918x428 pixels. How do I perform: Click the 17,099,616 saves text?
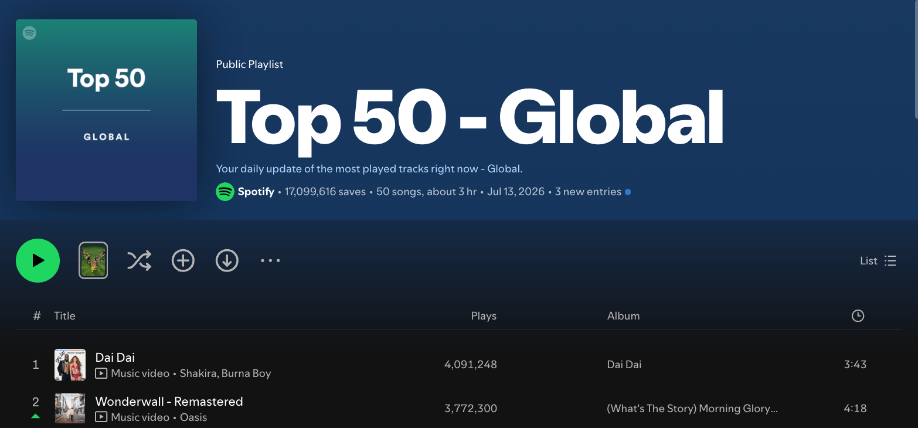(325, 192)
